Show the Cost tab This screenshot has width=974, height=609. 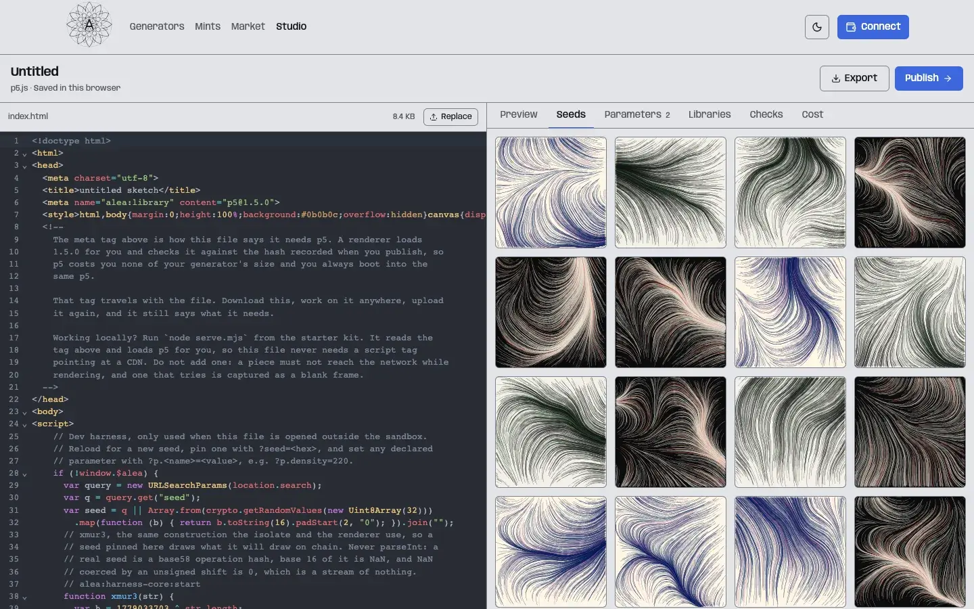tap(812, 114)
